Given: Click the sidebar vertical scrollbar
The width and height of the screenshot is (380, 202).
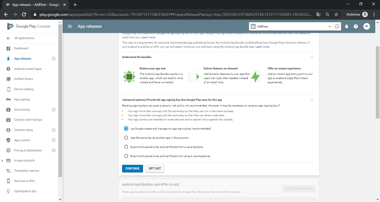Looking at the screenshot, I should [60, 100].
